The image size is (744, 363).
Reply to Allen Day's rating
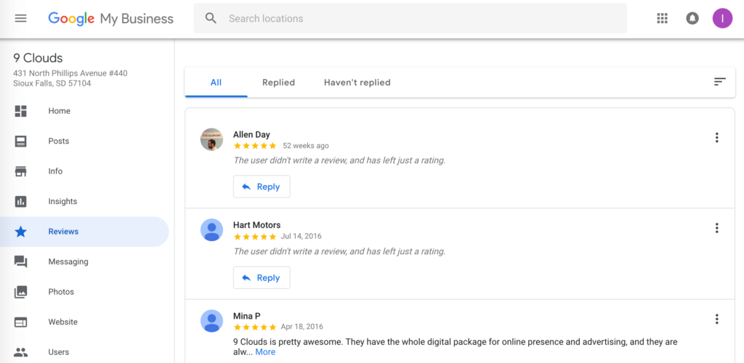click(x=262, y=187)
